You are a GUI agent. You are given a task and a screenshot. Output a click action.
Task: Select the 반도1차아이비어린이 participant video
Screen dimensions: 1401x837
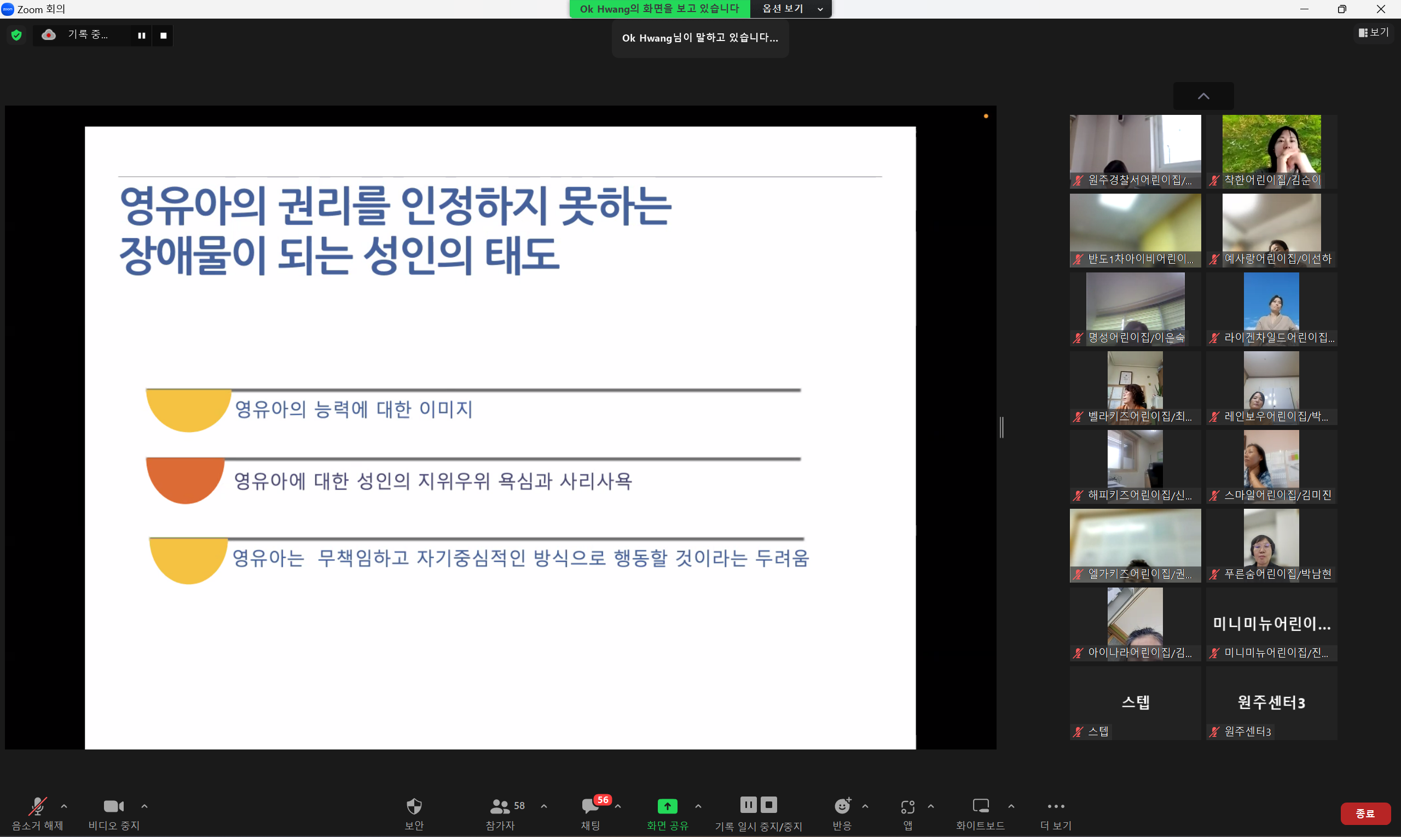1135,230
